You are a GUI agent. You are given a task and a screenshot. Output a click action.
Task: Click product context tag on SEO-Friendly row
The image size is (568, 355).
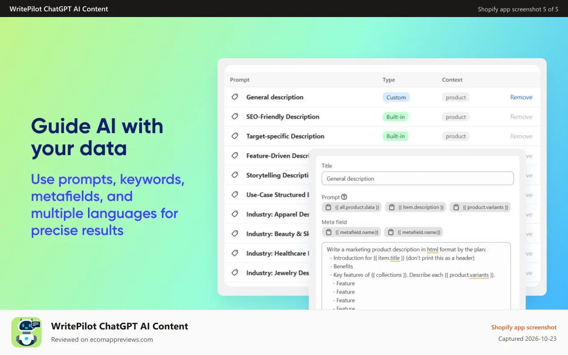[456, 117]
